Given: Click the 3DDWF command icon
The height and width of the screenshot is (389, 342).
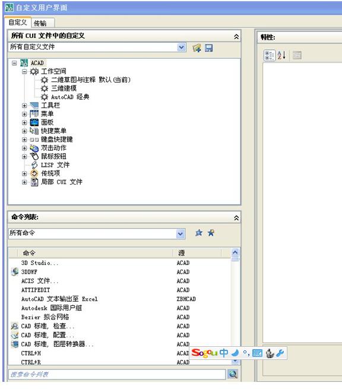Looking at the screenshot, I should coord(15,271).
